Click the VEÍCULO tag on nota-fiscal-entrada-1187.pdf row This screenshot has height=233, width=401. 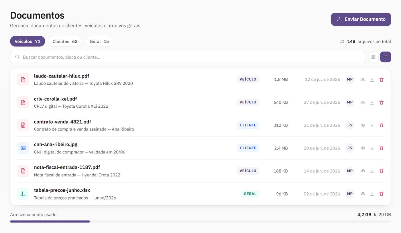tap(248, 171)
